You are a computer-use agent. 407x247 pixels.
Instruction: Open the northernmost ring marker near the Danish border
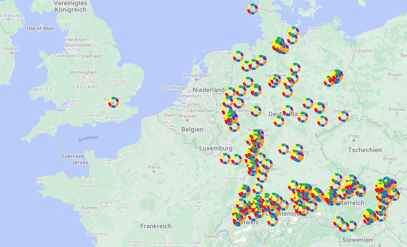[x=252, y=9]
